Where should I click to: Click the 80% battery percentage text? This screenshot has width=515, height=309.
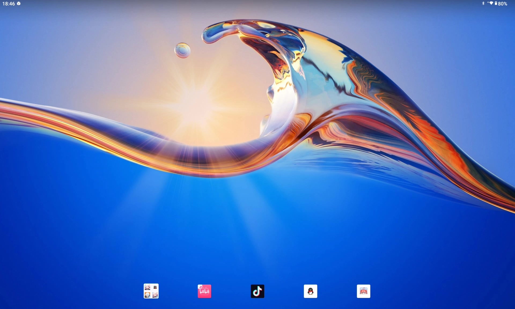point(503,3)
